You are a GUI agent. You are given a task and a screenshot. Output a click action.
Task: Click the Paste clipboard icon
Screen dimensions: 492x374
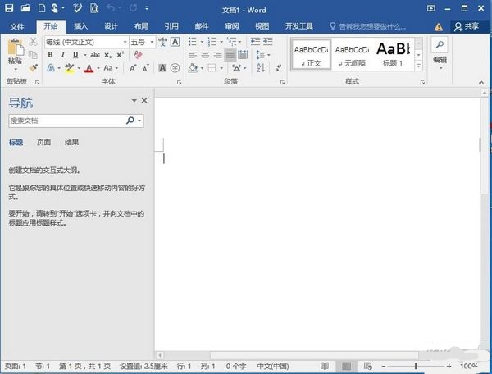(15, 51)
